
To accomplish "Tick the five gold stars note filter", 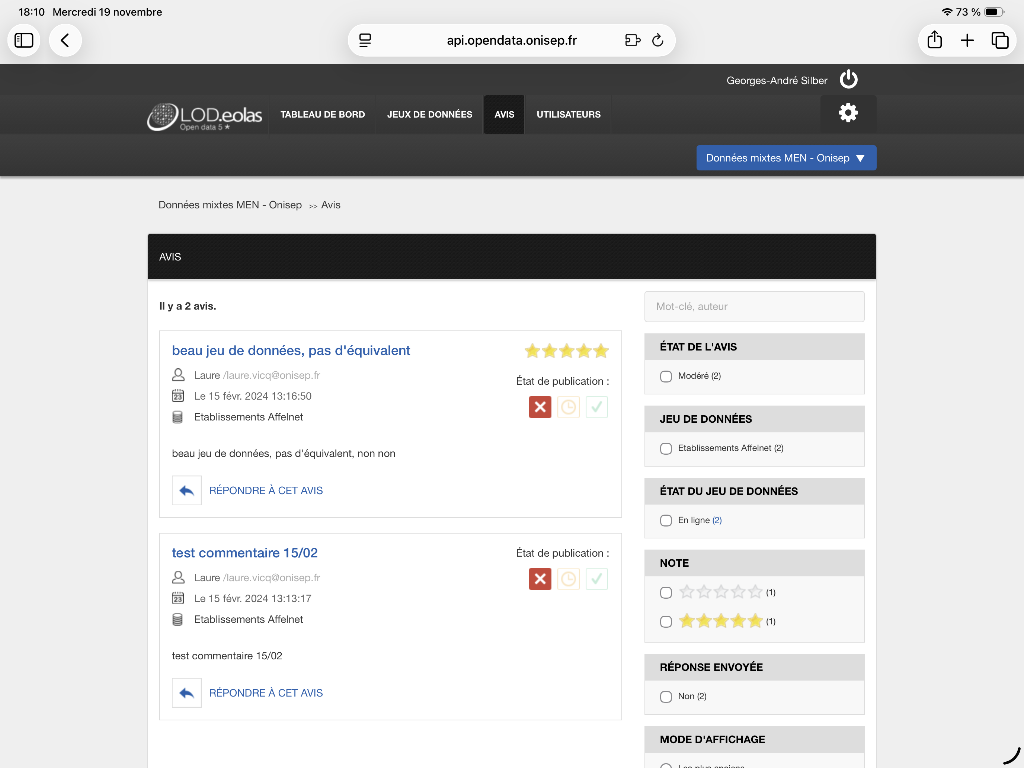I will [x=666, y=622].
